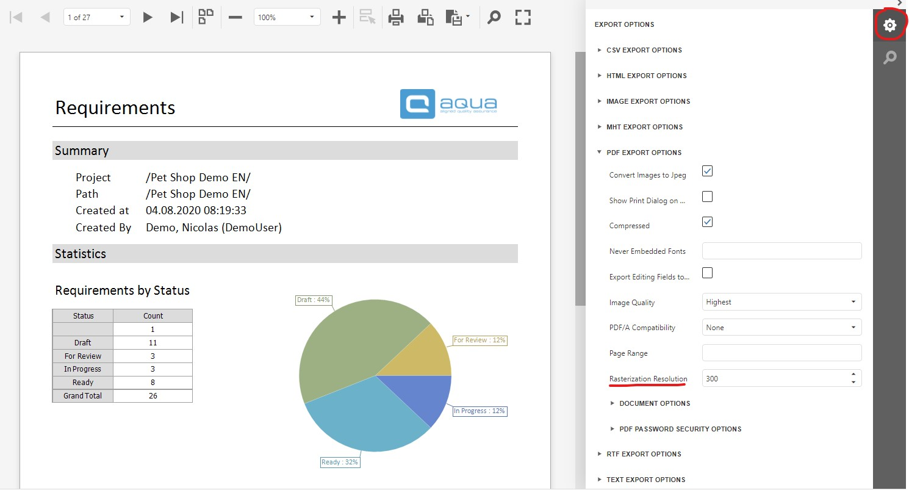Toggle multipage view mode

(x=206, y=17)
